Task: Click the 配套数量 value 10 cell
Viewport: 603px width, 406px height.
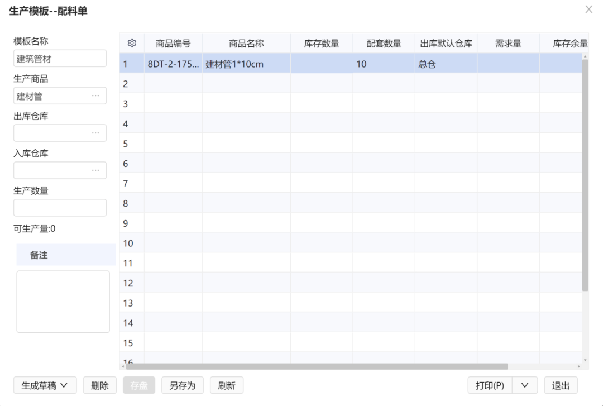Action: [362, 63]
